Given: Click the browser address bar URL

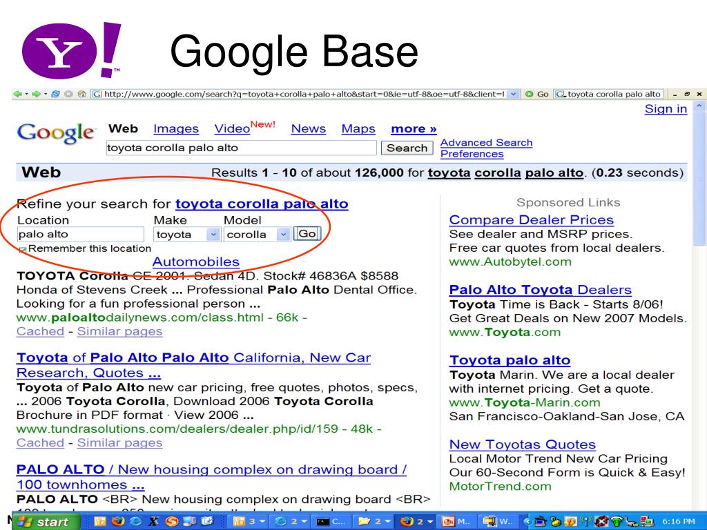Looking at the screenshot, I should coord(304,94).
